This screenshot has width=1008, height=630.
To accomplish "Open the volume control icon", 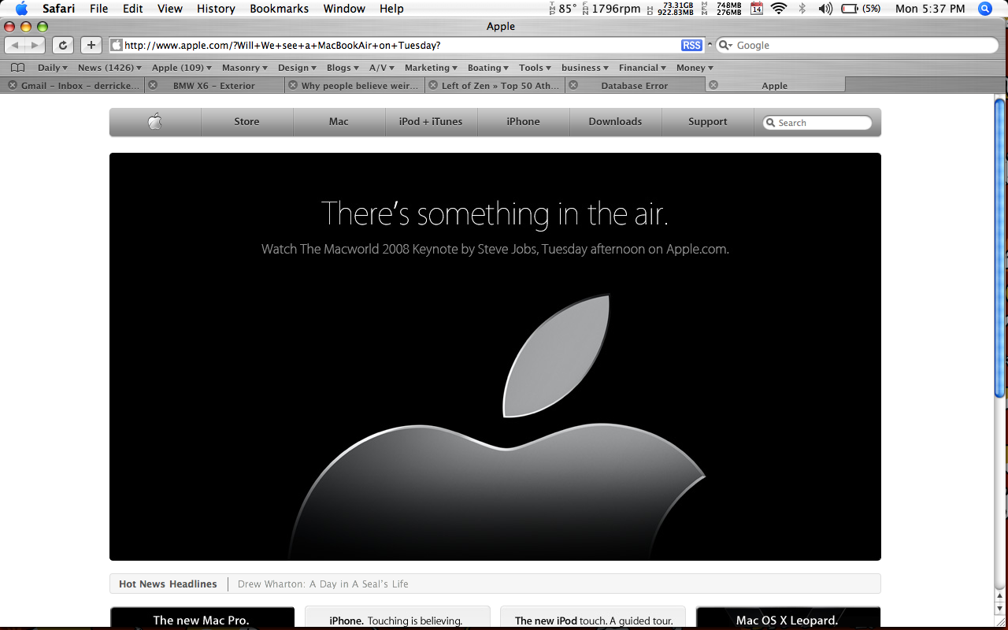I will coord(825,9).
